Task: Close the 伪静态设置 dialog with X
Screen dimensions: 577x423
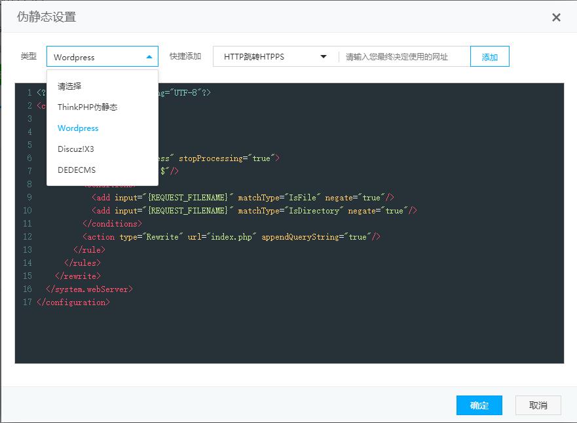Action: tap(556, 18)
